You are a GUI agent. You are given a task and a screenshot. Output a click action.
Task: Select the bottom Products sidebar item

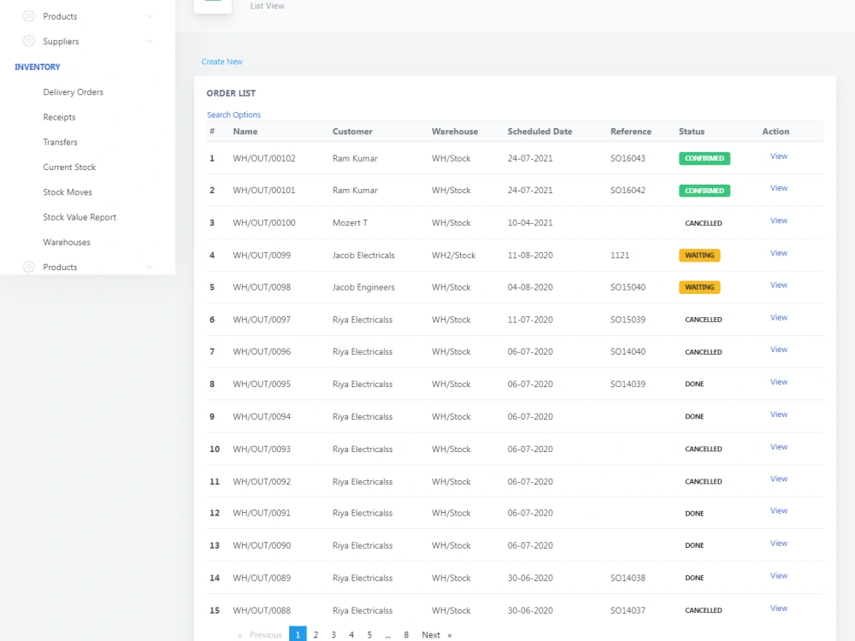pyautogui.click(x=60, y=267)
